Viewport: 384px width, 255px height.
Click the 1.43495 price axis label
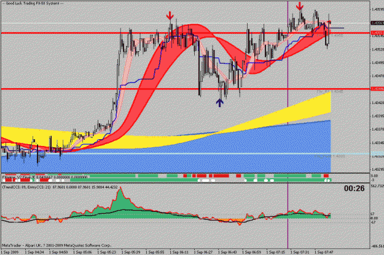coord(378,63)
